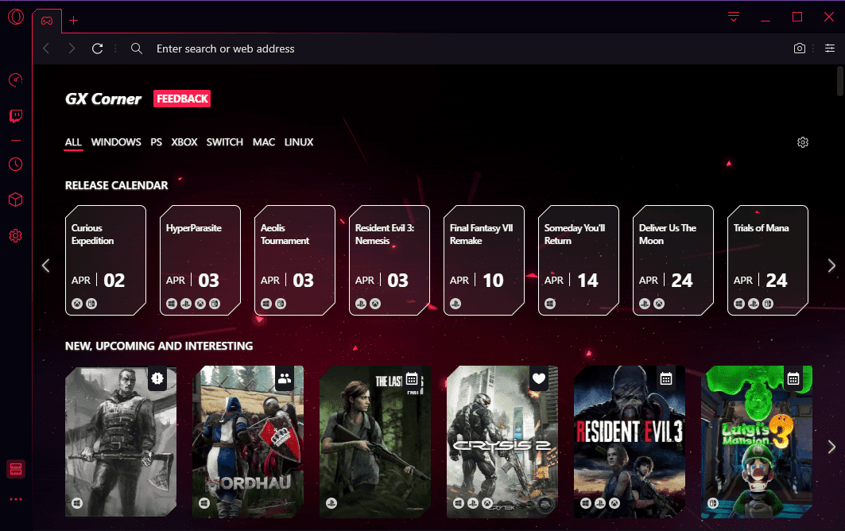845x531 pixels.
Task: Open the Resident Evil 3 game cover
Action: pos(630,442)
